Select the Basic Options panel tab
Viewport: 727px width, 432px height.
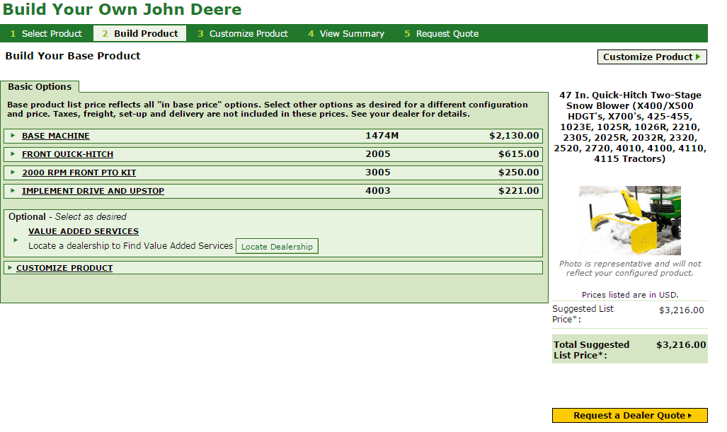click(x=40, y=87)
